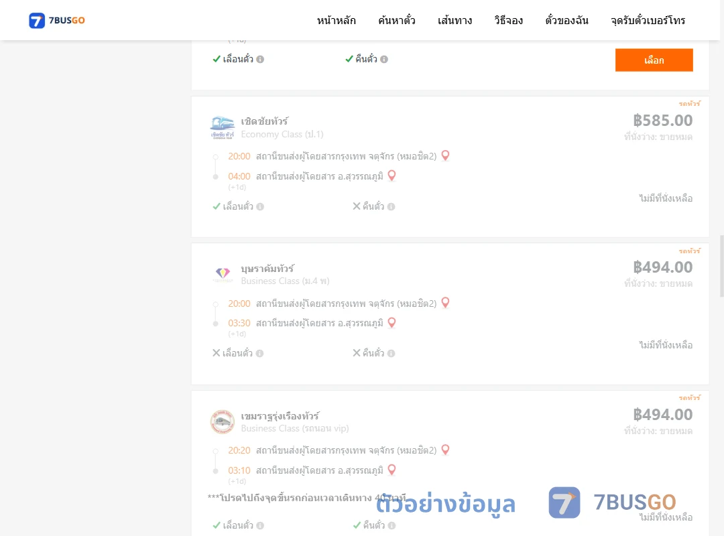Click ไม่มีที่นั่งเหลือ label in เชิดชัยทัวร์ card

(x=666, y=198)
